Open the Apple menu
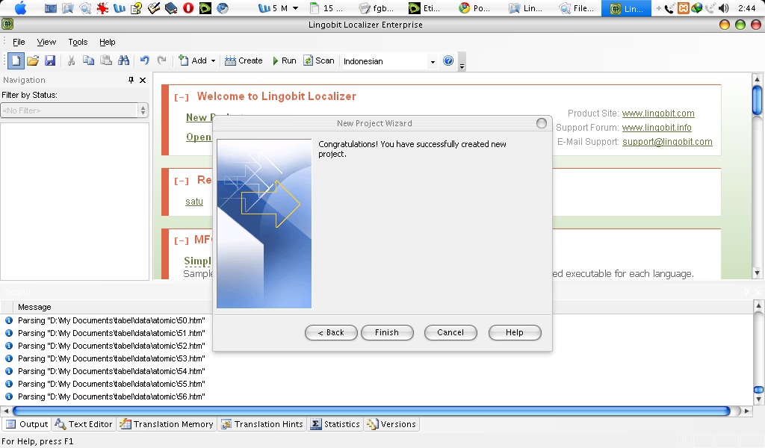The width and height of the screenshot is (765, 448). click(20, 8)
